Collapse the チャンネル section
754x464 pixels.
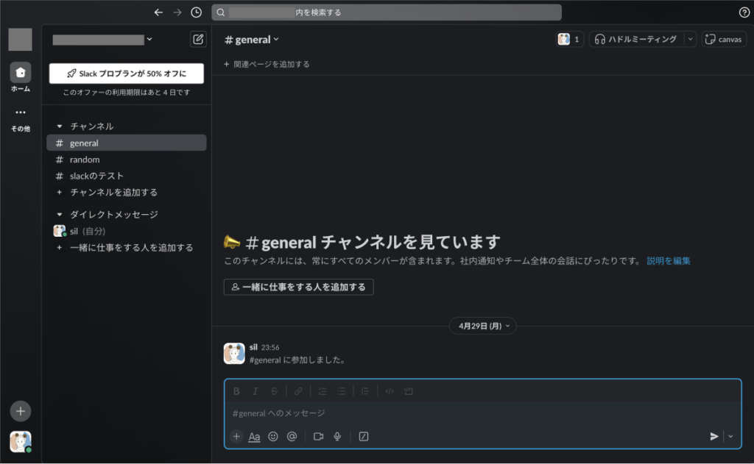(60, 126)
